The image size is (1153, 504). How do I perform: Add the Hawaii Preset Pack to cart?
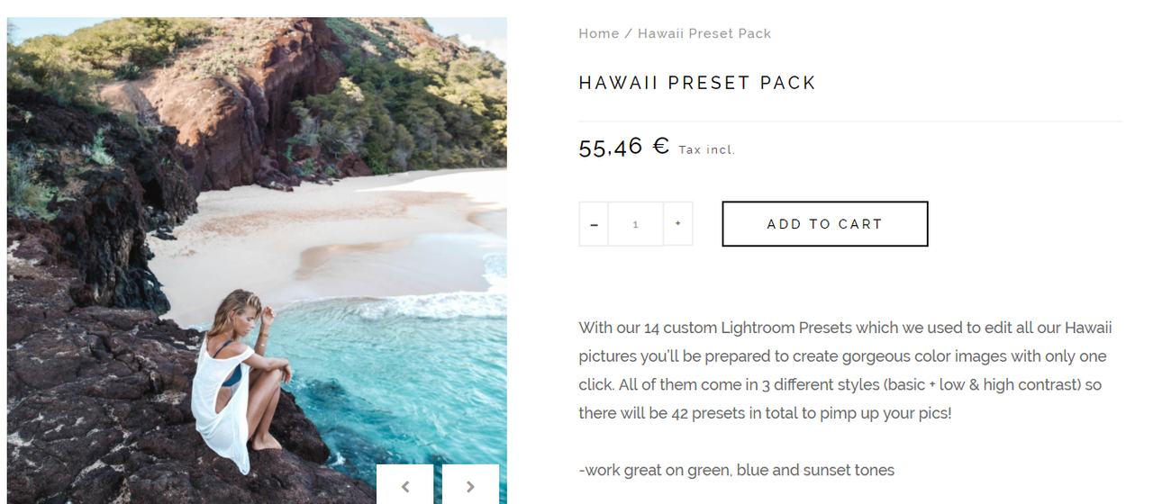[824, 224]
